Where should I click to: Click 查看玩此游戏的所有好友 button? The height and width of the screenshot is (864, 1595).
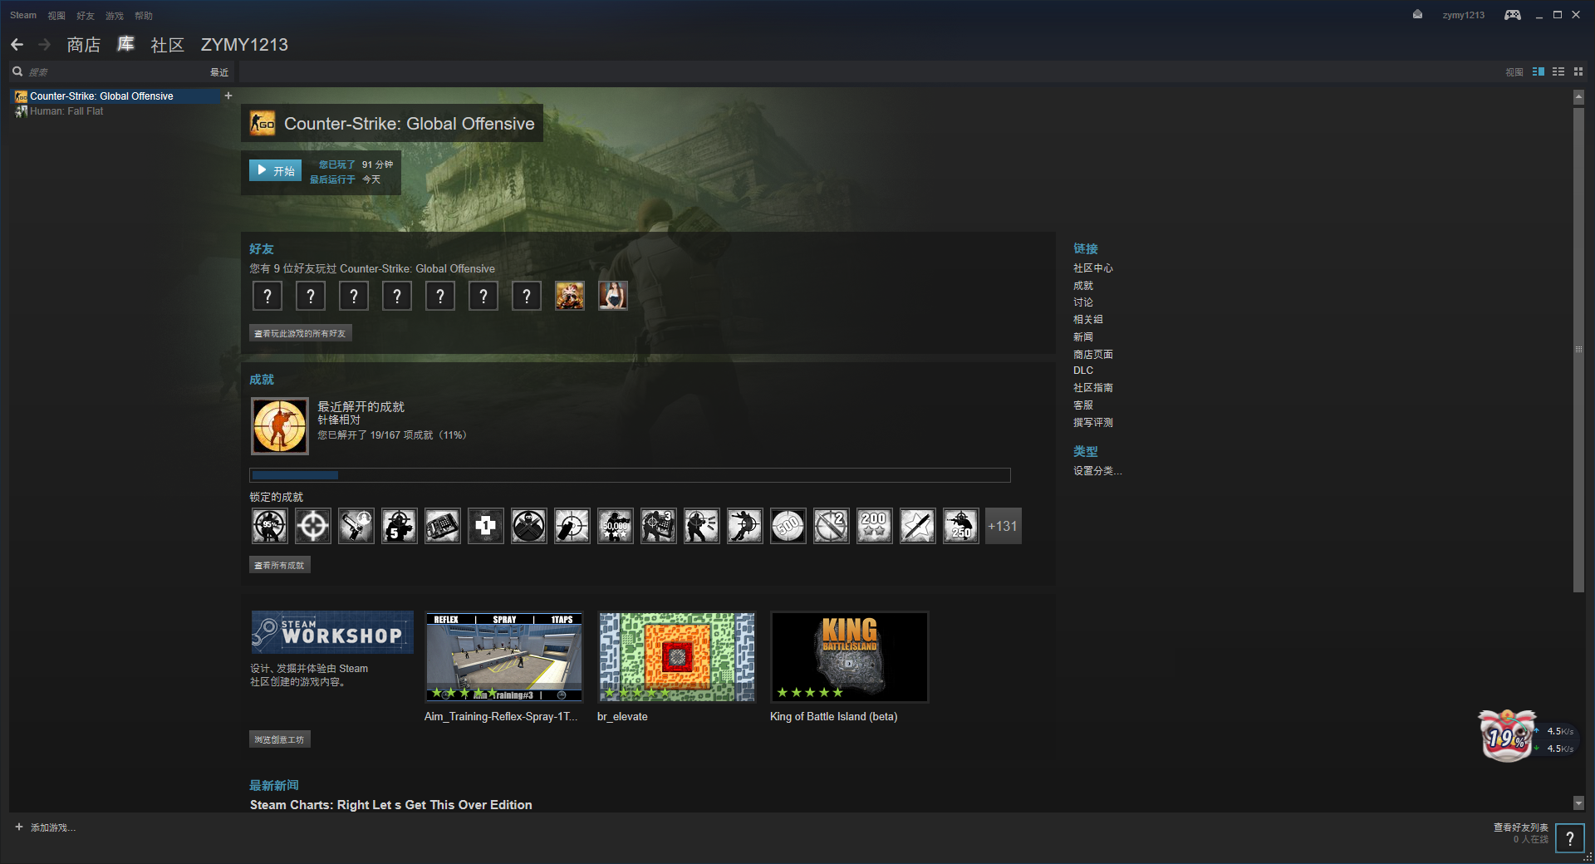coord(301,333)
